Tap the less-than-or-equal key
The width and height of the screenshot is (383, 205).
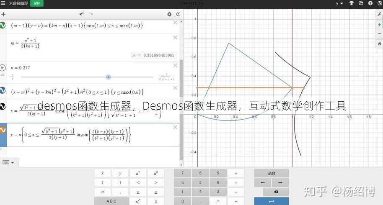click(138, 192)
